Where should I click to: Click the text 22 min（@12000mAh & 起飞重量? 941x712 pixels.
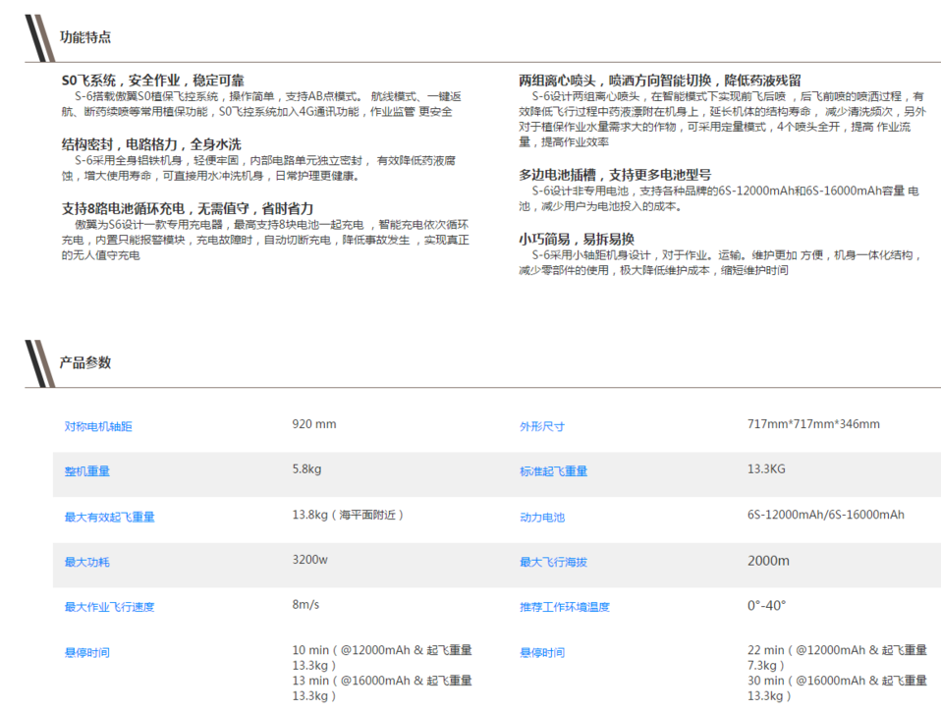[837, 650]
